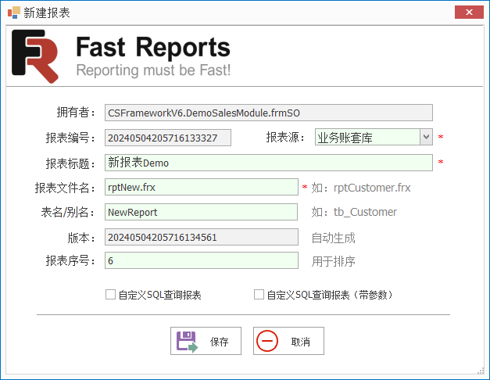Image resolution: width=490 pixels, height=380 pixels.
Task: Click the 自动生成 hint label
Action: (x=333, y=238)
